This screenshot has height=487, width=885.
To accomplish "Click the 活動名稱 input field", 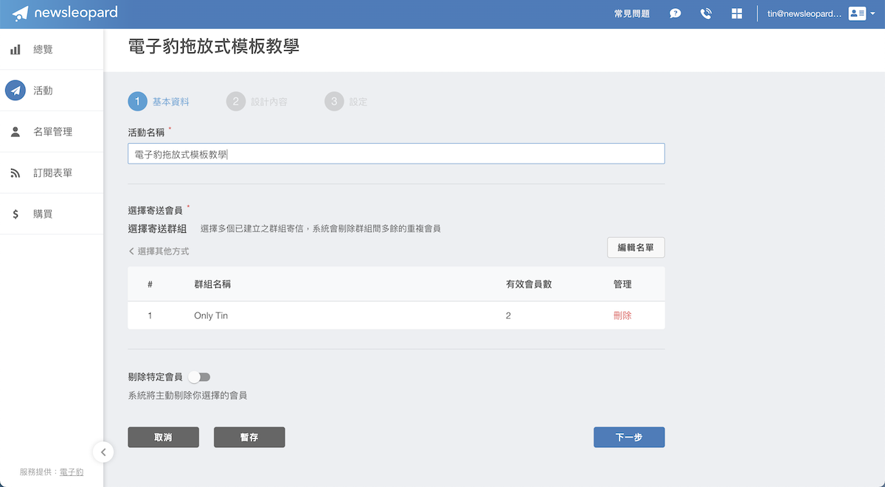I will 396,153.
